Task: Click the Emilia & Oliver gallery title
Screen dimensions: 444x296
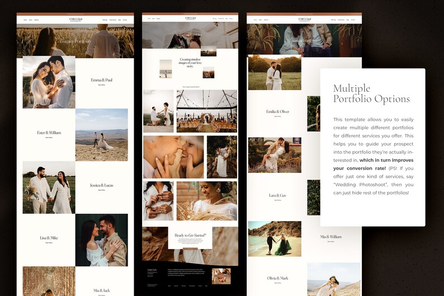Action: (x=278, y=111)
